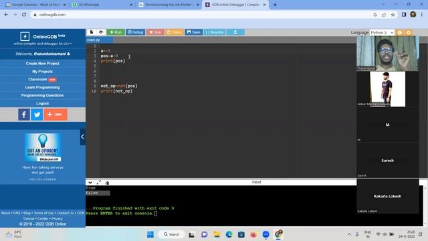Open the Chrome three-dot menu
This screenshot has width=428, height=241.
coord(422,15)
